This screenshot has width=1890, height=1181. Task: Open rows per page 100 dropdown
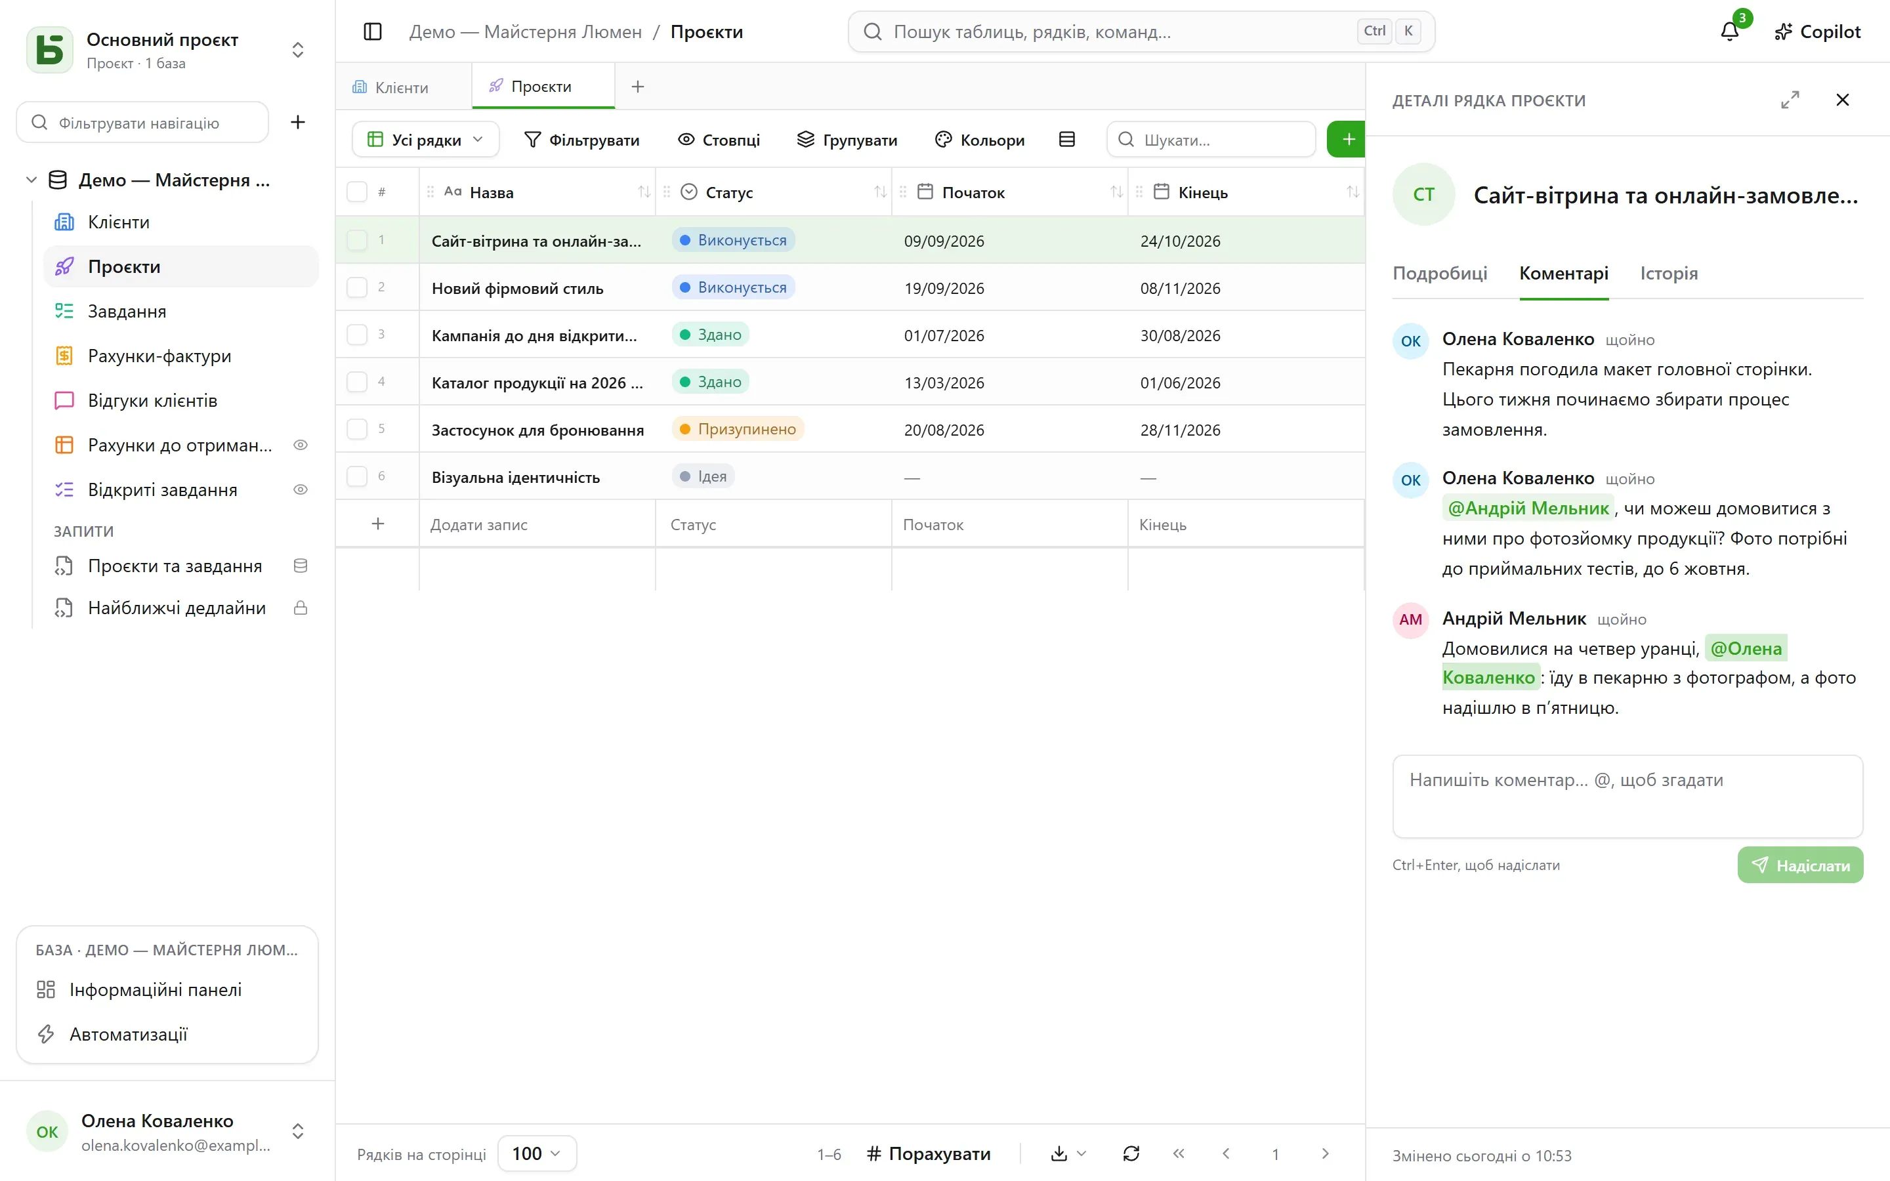(x=537, y=1153)
